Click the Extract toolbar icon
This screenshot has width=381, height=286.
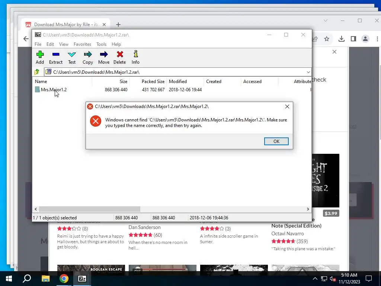pos(56,57)
